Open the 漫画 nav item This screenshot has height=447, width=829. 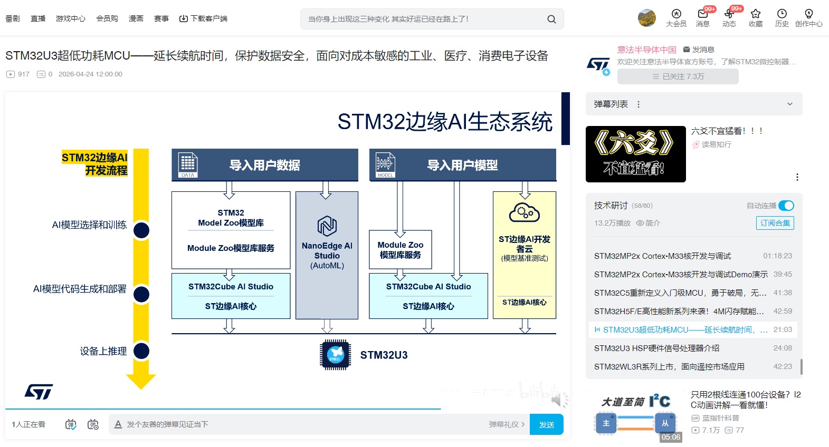[136, 18]
